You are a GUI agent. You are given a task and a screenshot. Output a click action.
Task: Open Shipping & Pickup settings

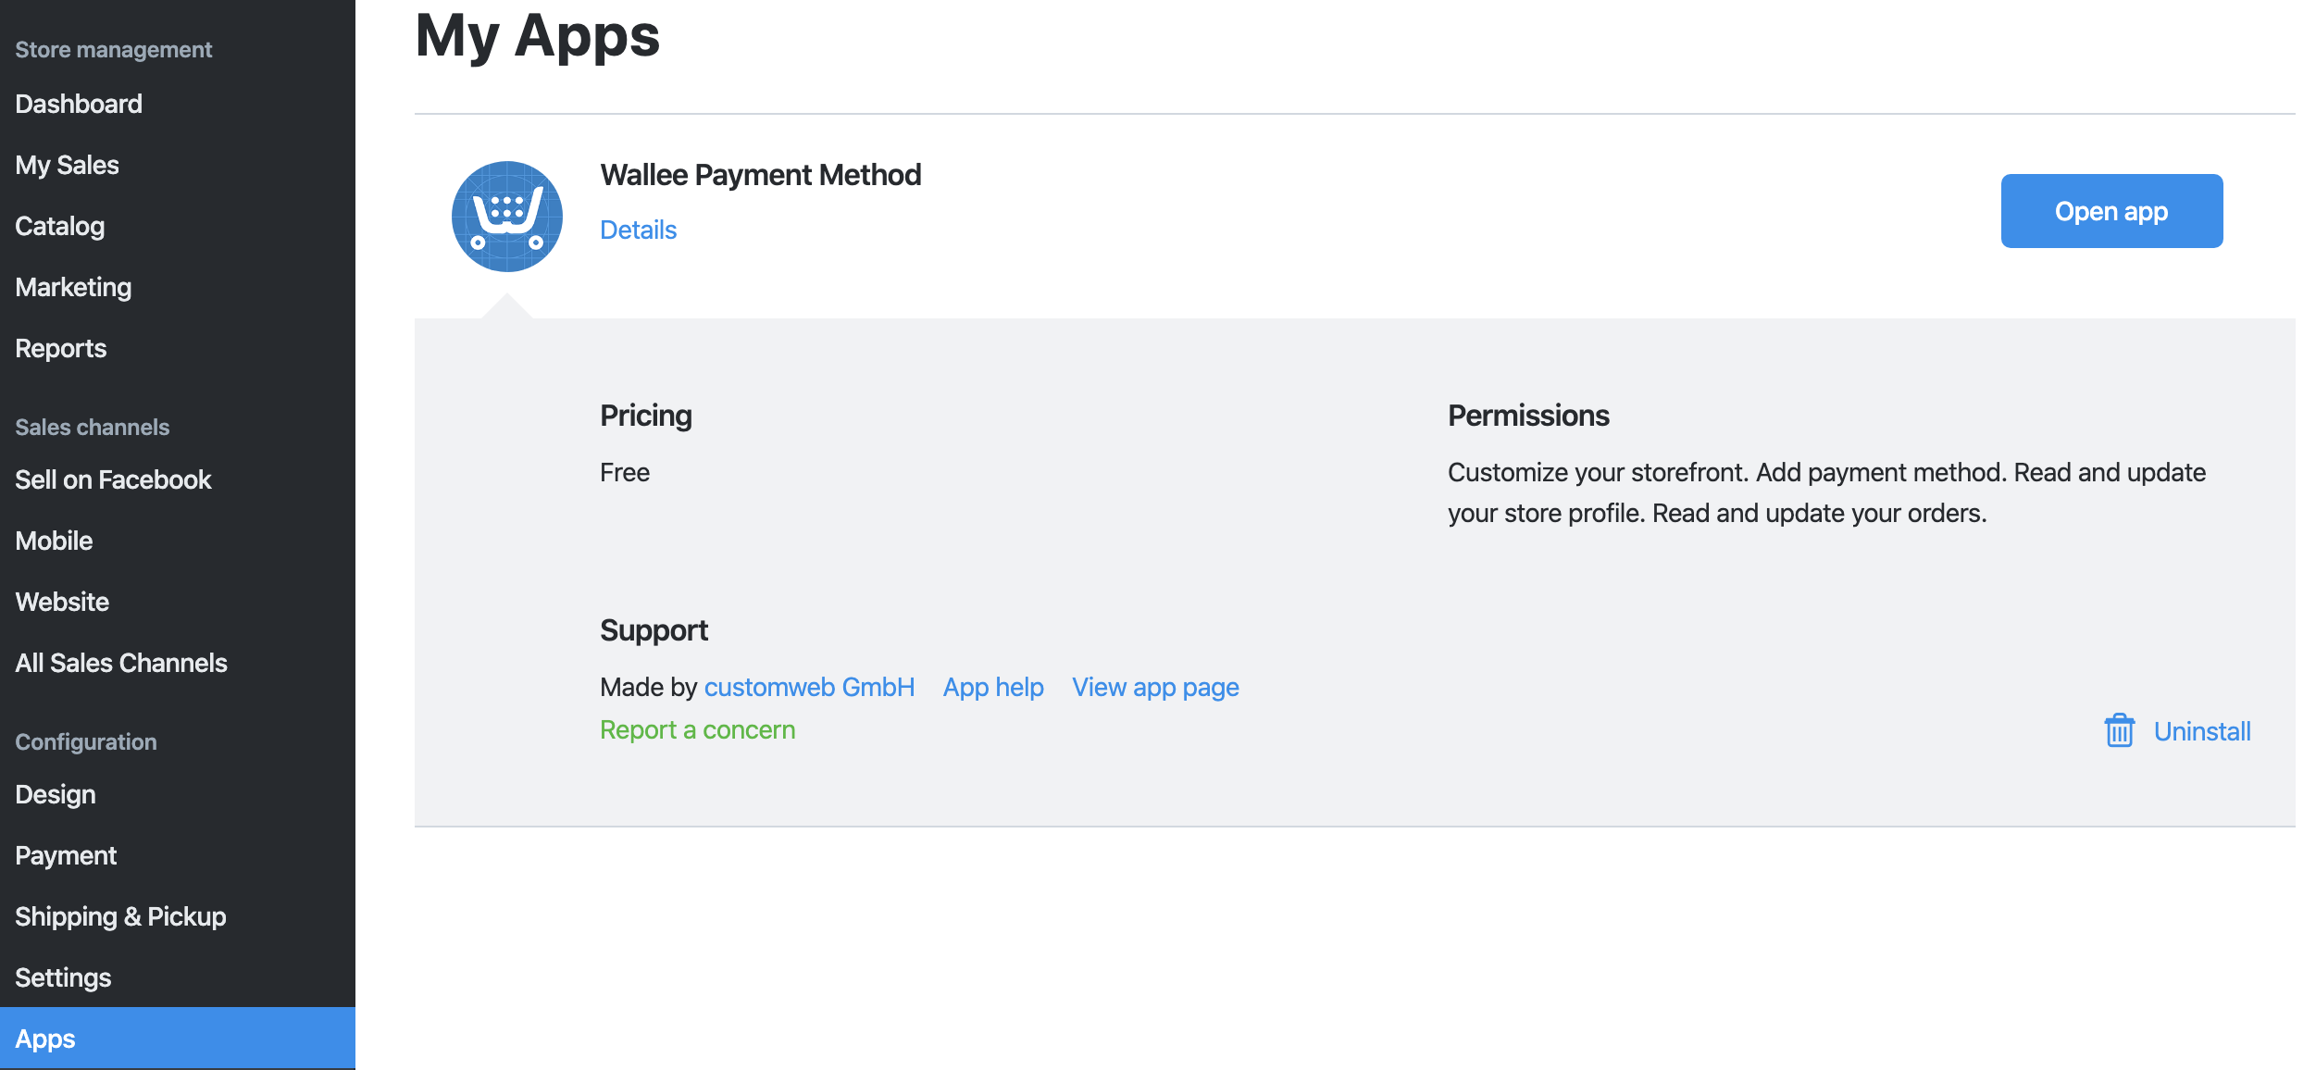click(120, 916)
